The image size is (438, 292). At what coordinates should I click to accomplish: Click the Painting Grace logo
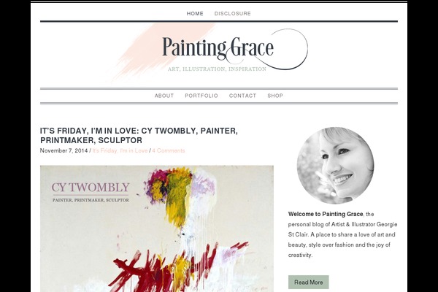(218, 49)
